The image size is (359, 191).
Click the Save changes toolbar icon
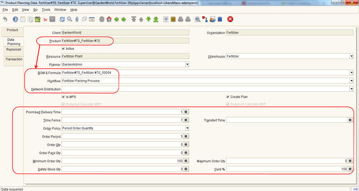click(x=52, y=20)
